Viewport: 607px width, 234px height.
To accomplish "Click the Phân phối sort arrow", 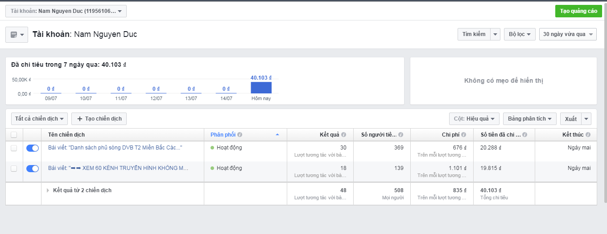I will click(277, 134).
